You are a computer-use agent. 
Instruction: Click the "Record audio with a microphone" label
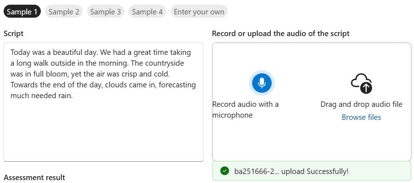[245, 110]
